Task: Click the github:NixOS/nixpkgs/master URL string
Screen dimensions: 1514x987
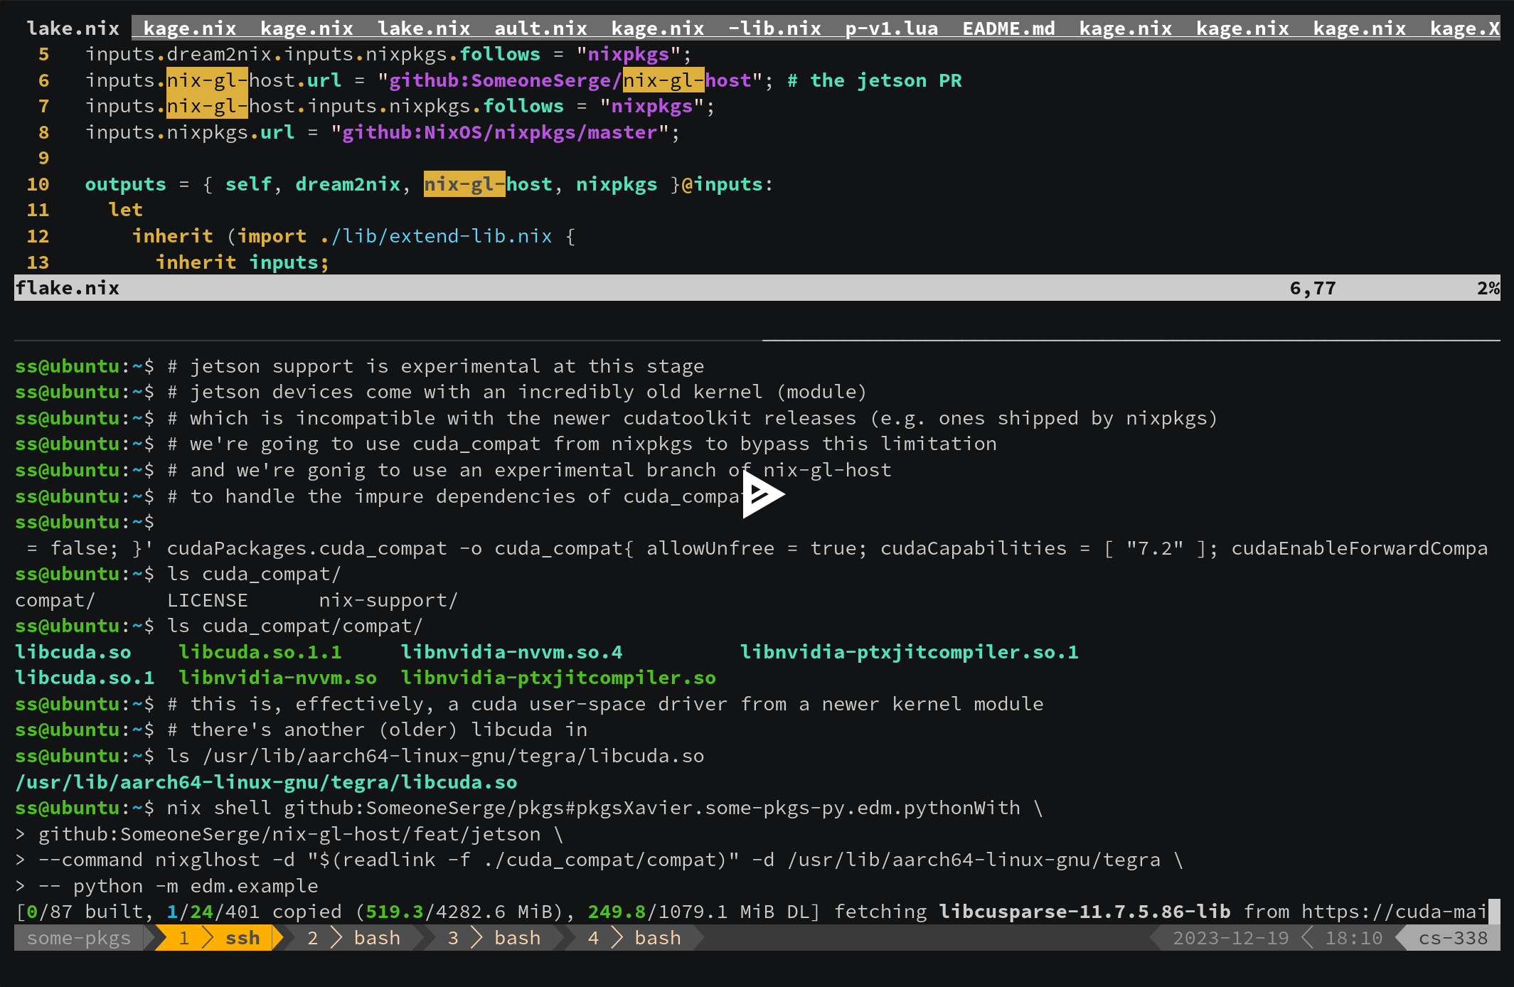Action: pos(500,132)
